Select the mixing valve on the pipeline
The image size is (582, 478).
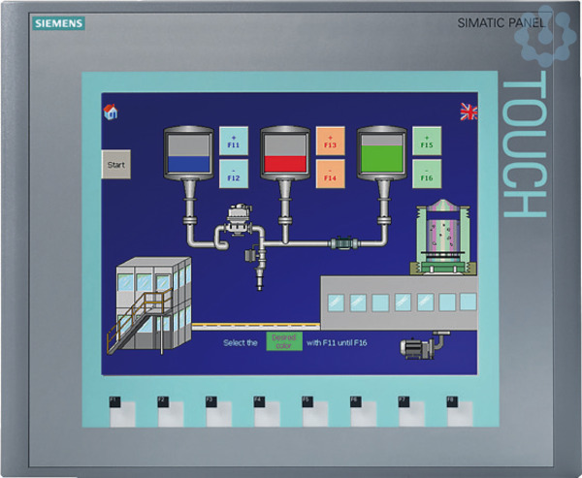pyautogui.click(x=236, y=220)
